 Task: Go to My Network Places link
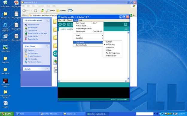[35, 62]
